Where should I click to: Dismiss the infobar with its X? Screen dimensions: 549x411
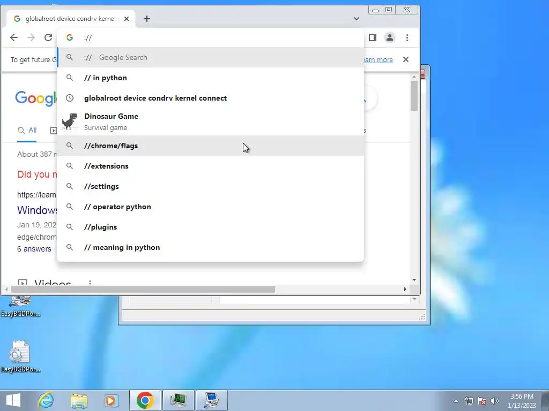pyautogui.click(x=406, y=59)
